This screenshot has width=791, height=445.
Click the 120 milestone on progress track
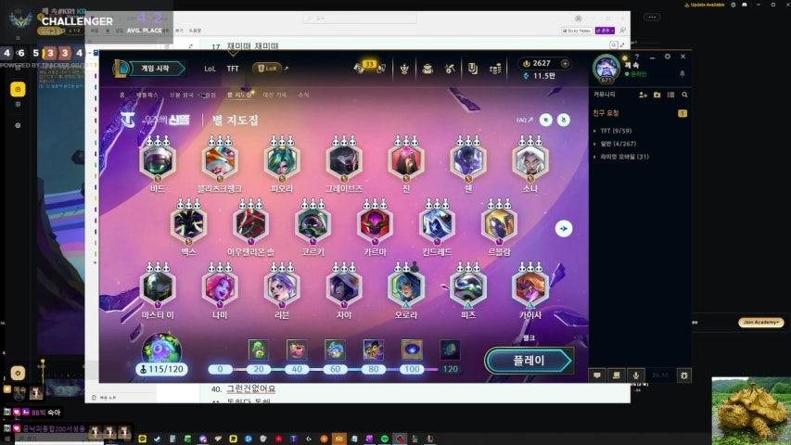[x=450, y=369]
